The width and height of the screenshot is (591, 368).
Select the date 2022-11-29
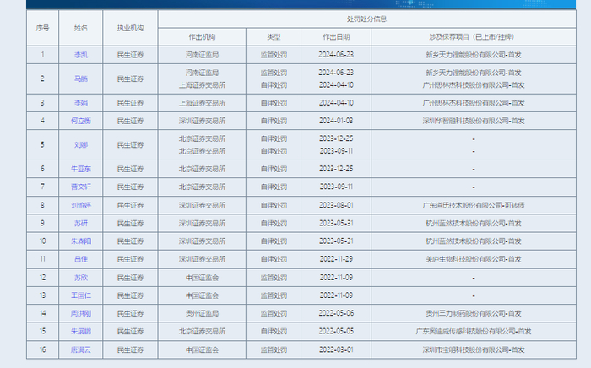(336, 259)
